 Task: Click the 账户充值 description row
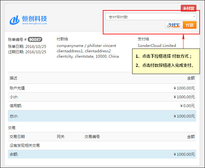pos(102,88)
